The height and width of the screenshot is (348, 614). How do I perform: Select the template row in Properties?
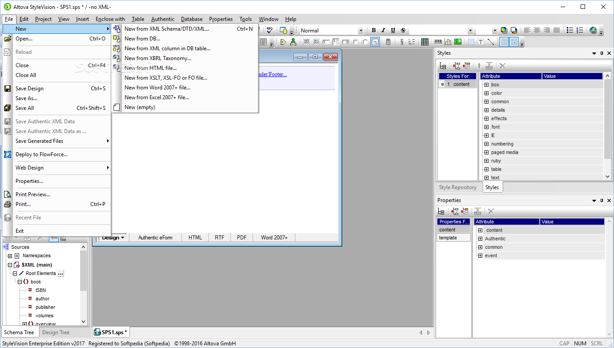tap(453, 238)
